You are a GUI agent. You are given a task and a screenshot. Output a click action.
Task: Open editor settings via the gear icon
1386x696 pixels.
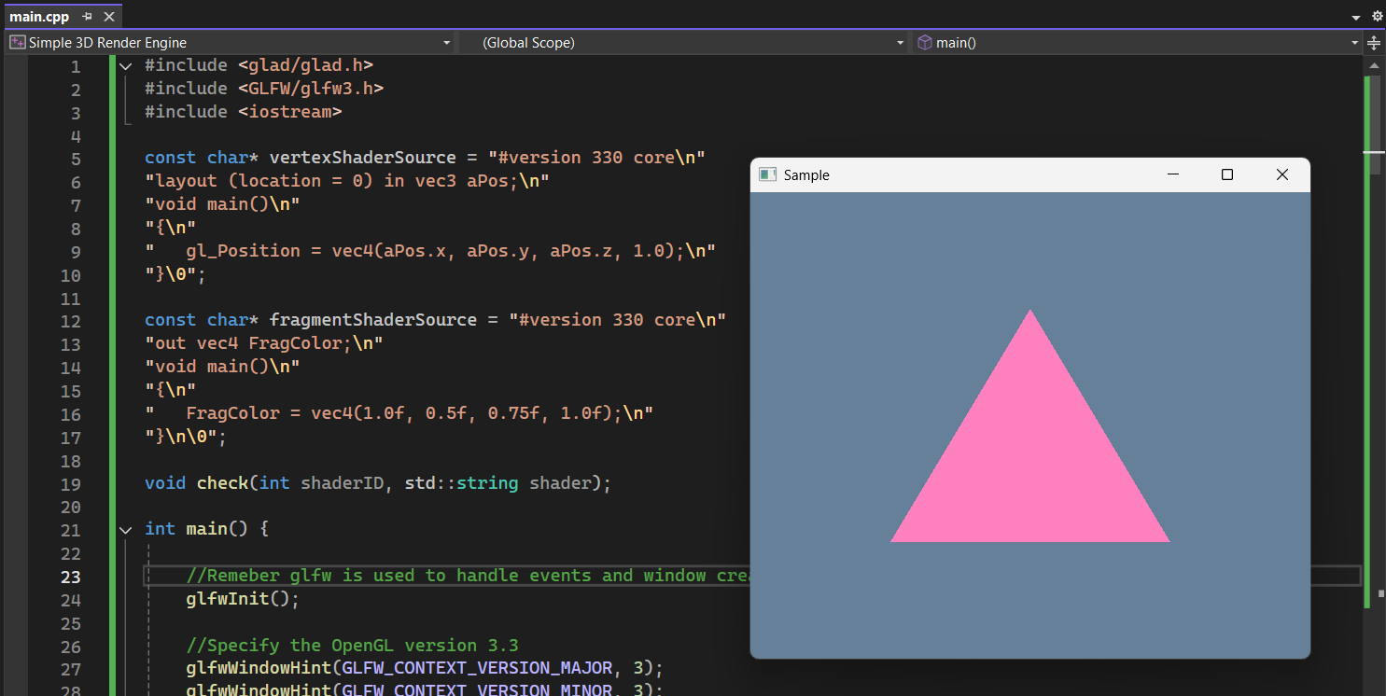pos(1377,16)
